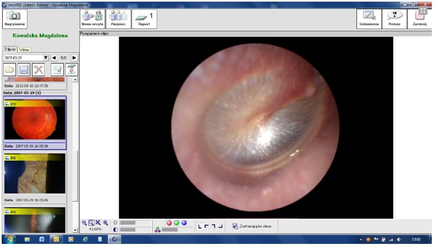This screenshot has width=434, height=245.
Task: Delete image with the red X icon
Action: point(38,70)
